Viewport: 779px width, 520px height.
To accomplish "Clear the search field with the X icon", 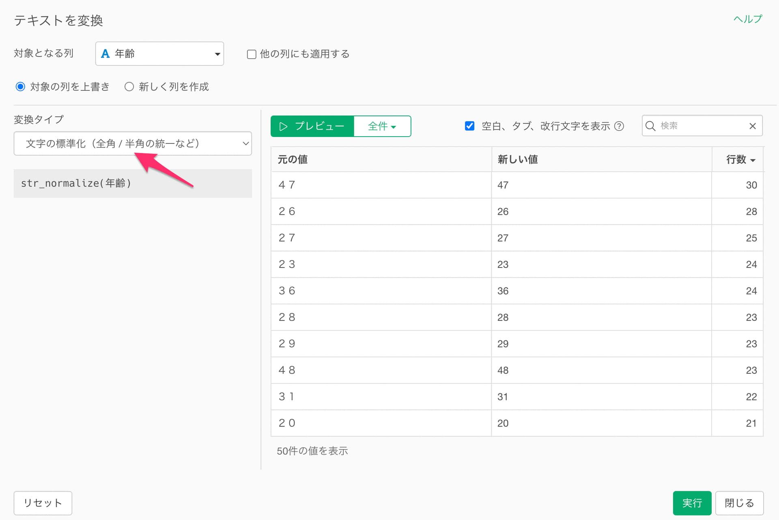I will (753, 126).
